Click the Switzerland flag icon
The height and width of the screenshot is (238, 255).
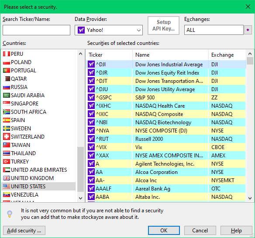(7, 137)
